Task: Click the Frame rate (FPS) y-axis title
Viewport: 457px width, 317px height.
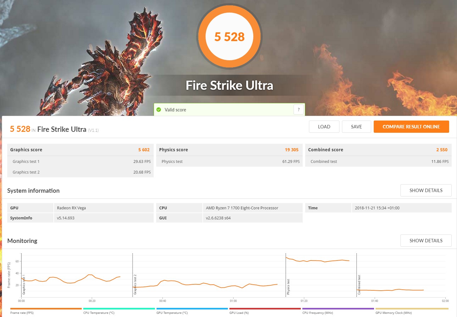Action: [x=9, y=275]
